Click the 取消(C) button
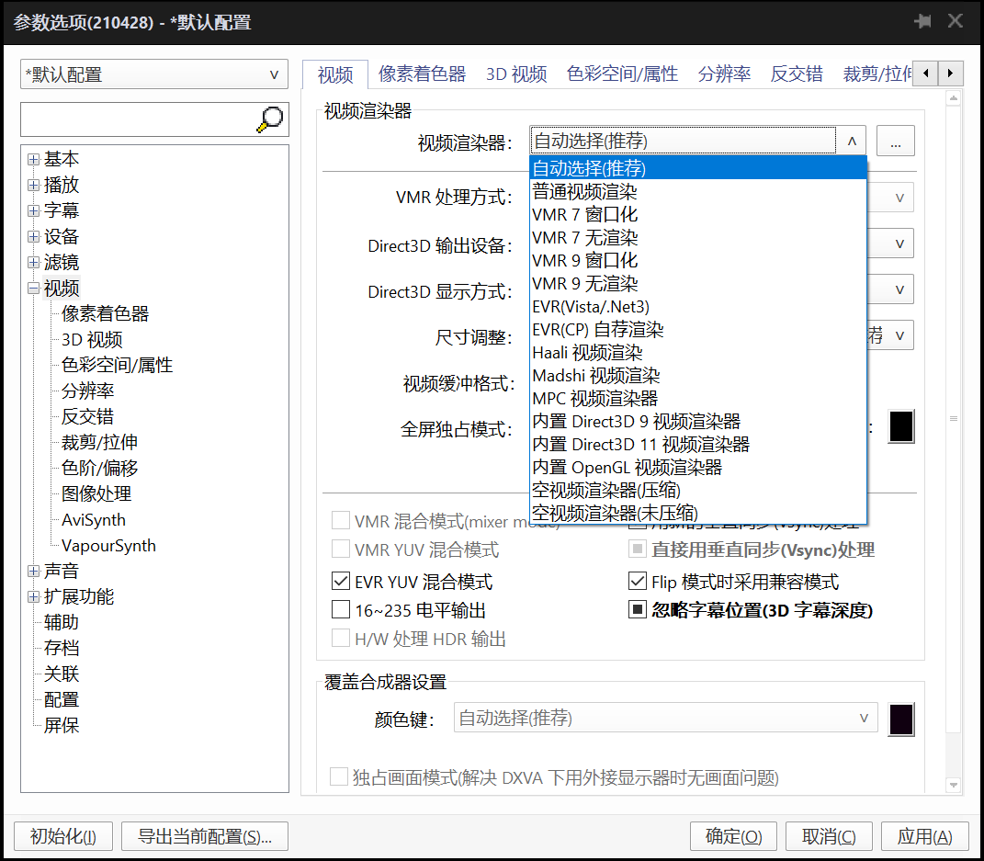The width and height of the screenshot is (984, 861). pyautogui.click(x=829, y=836)
